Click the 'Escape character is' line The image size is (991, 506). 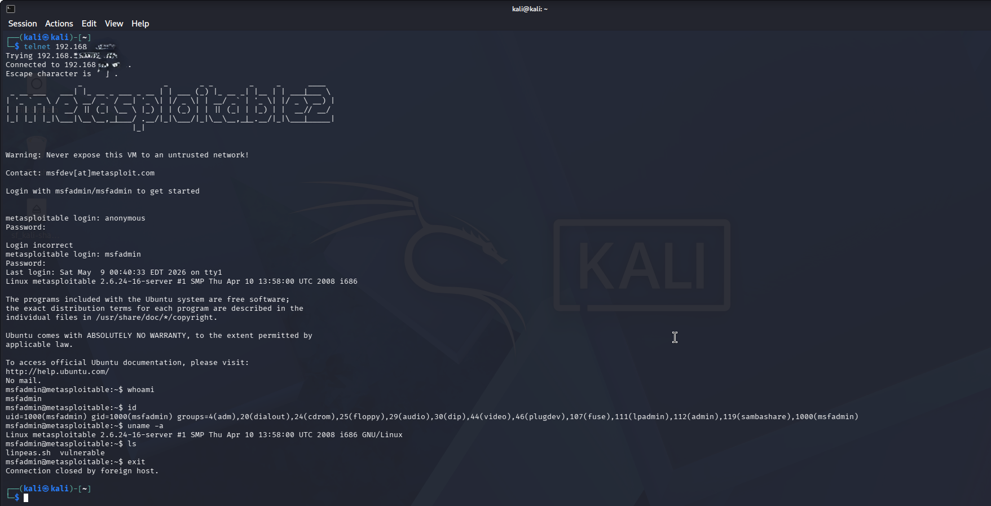pyautogui.click(x=62, y=74)
